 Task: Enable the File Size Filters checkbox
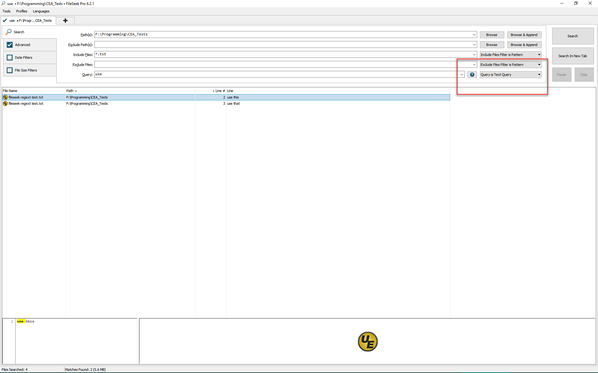(x=10, y=70)
